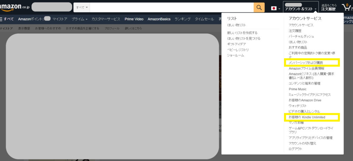Open お客様の Kindle Unlimited

(x=307, y=117)
